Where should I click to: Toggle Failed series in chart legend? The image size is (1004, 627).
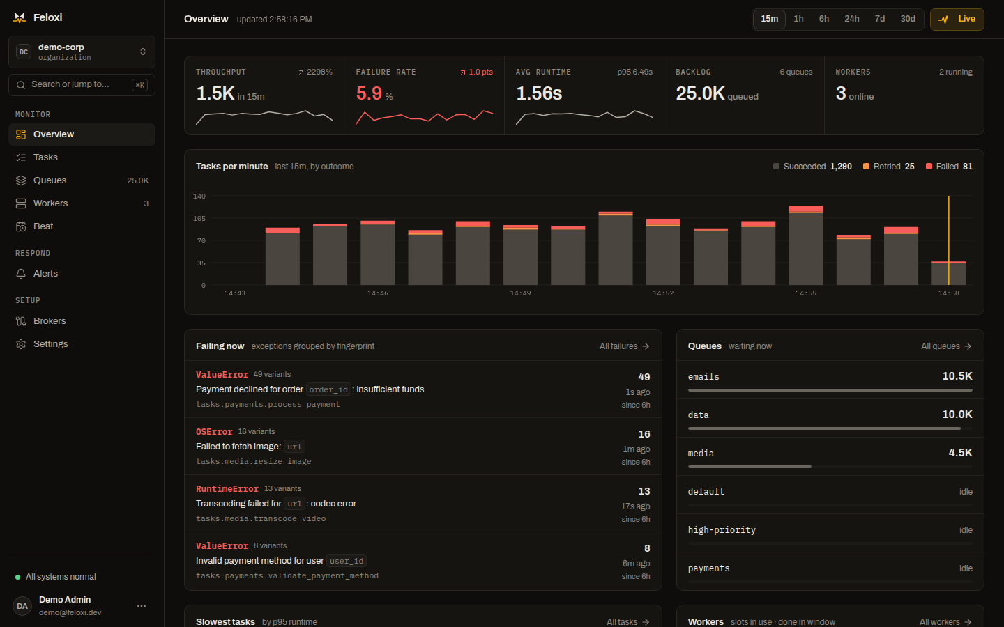(949, 167)
